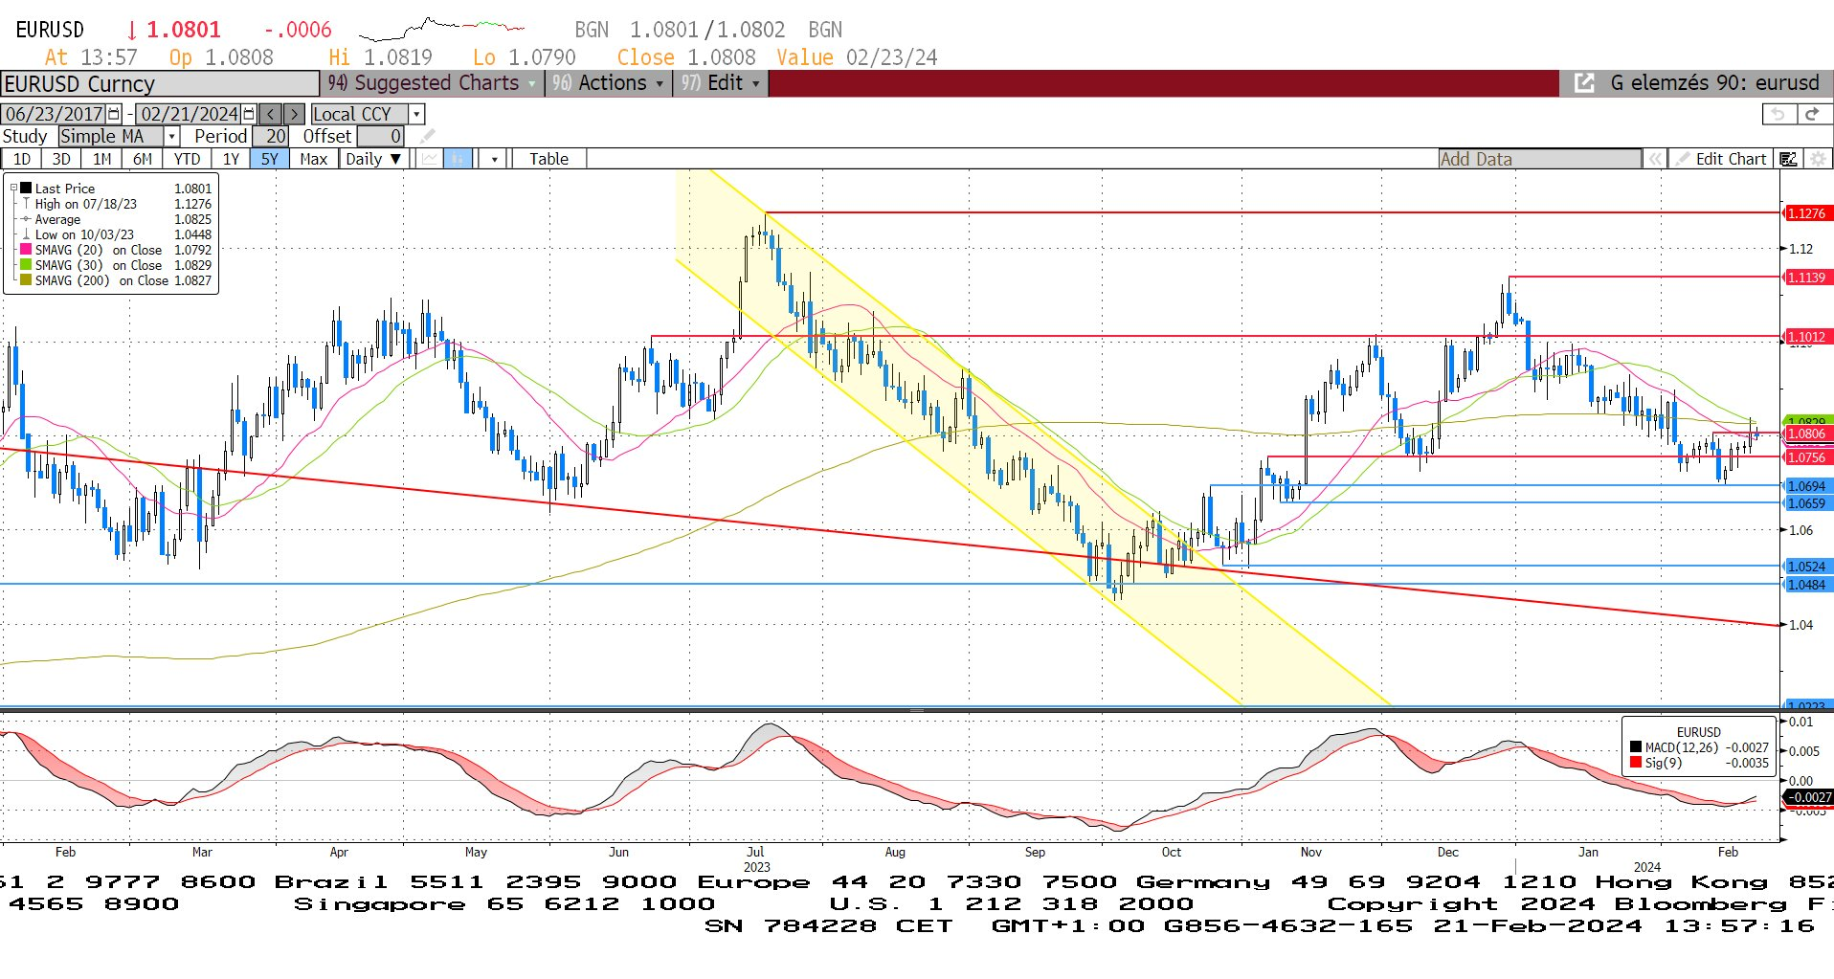Click the 1.1139 red price level label

[x=1806, y=278]
